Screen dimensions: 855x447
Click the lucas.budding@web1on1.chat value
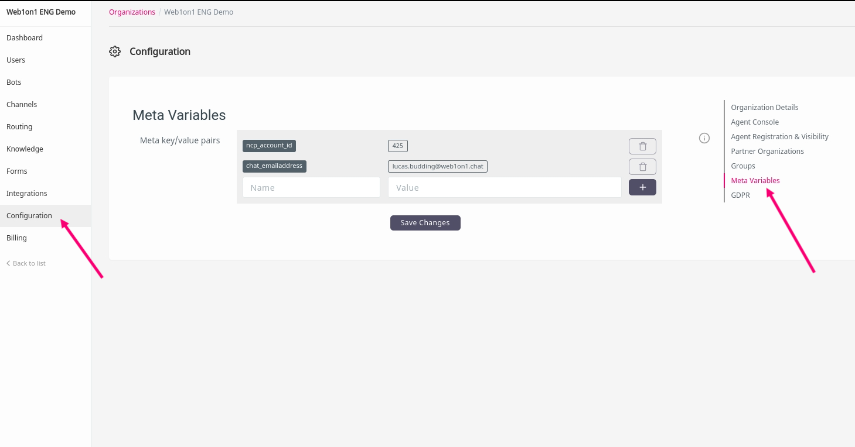(438, 167)
